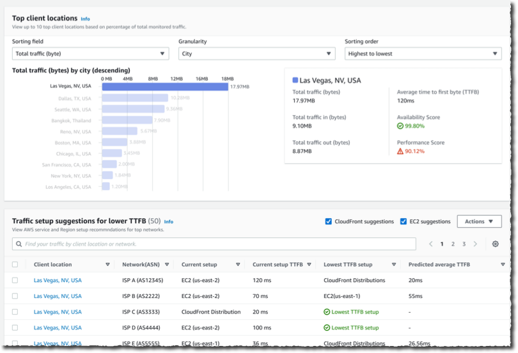The image size is (518, 353).
Task: Click the 120 ms TTFB cell in ISP A row
Action: coord(262,280)
